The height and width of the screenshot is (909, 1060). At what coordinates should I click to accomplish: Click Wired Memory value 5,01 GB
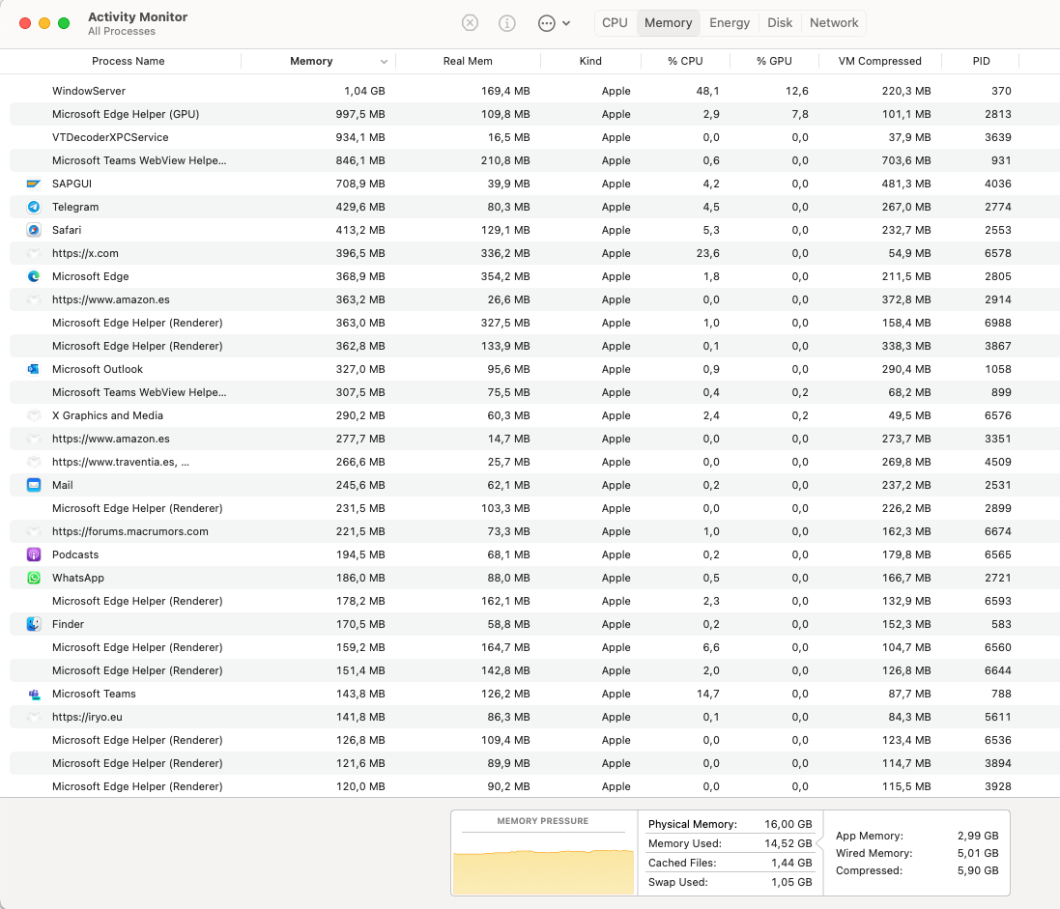tap(978, 854)
